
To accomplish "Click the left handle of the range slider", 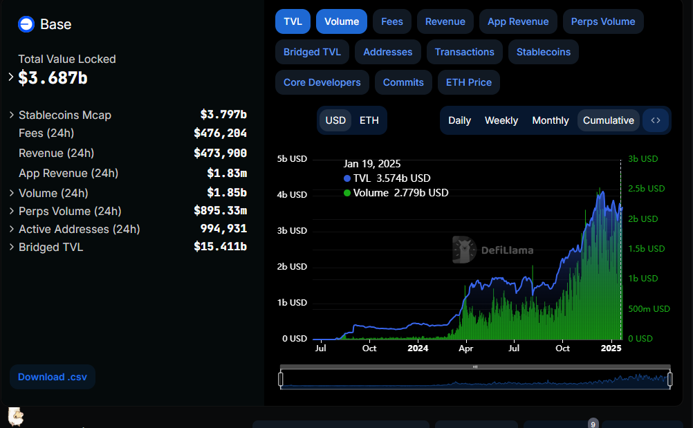I will pos(281,379).
